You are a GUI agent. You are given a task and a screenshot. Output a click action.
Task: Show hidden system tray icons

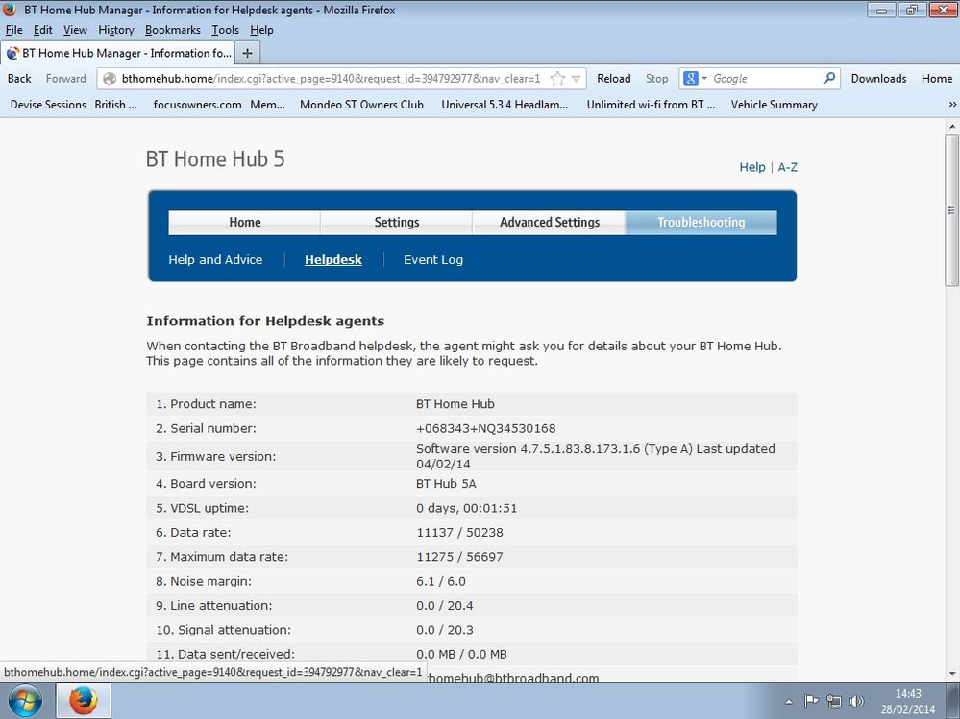[x=789, y=702]
